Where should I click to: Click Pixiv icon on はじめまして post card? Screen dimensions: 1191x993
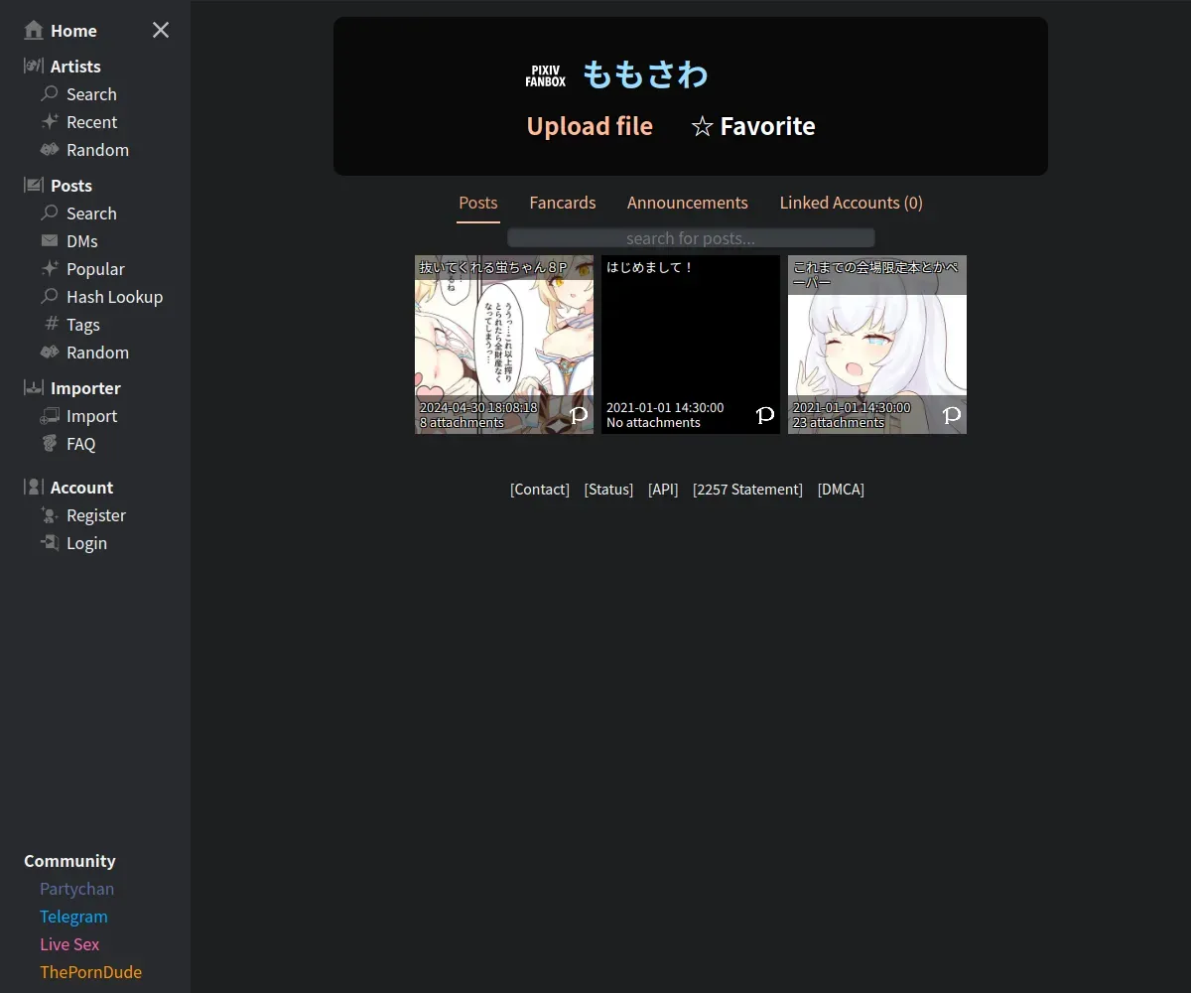tap(765, 415)
